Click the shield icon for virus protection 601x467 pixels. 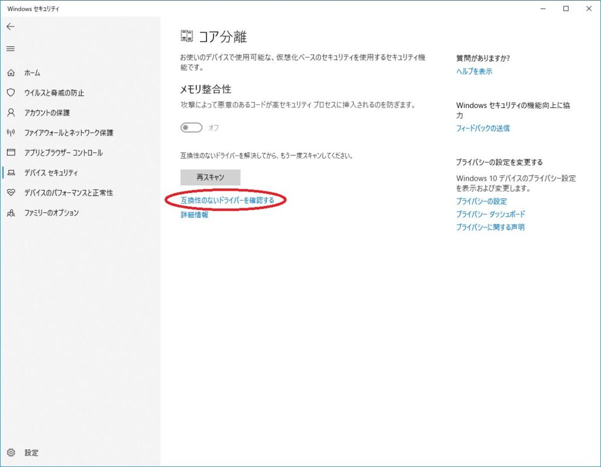(11, 92)
